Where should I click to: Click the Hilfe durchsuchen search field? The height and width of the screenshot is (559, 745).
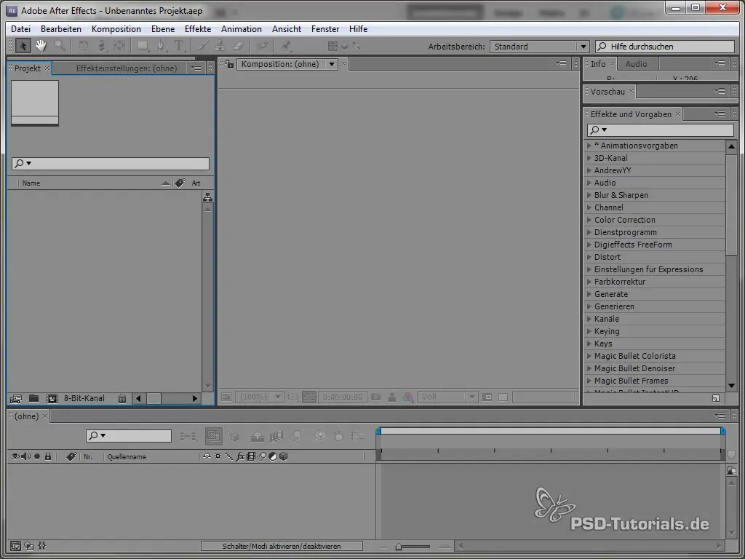(665, 47)
